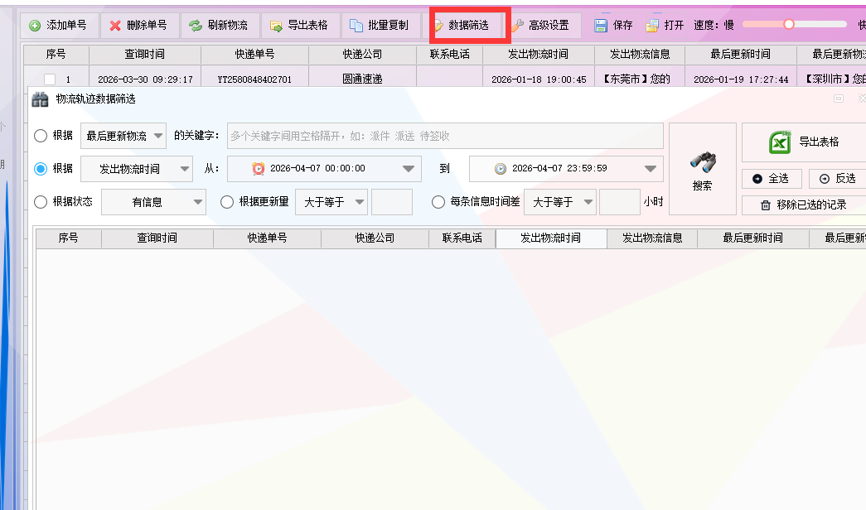866x510 pixels.
Task: Click the 保存 floppy disk icon
Action: (x=601, y=26)
